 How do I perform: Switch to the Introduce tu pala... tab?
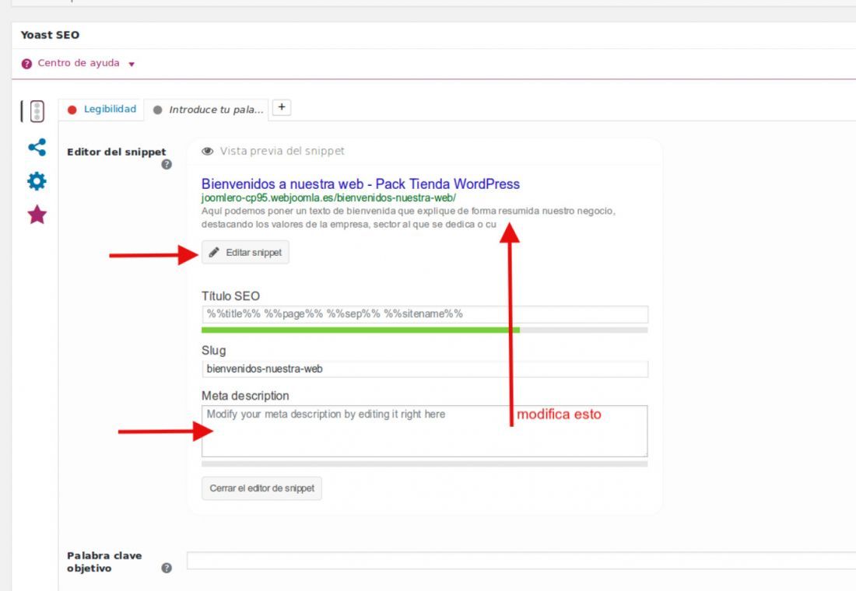pyautogui.click(x=216, y=110)
